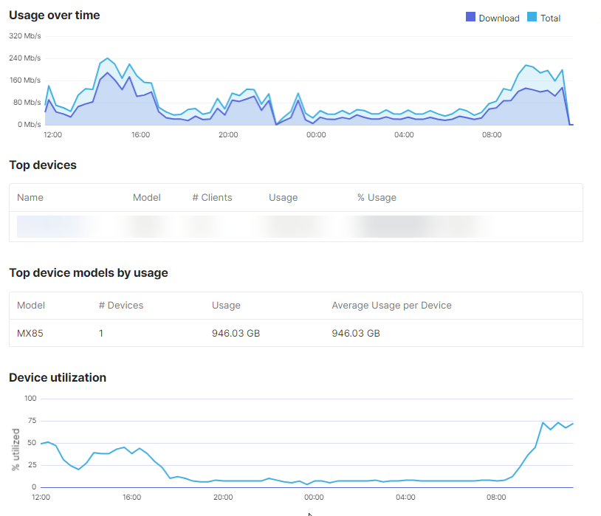
Task: Click the 00:00 axis label on usage chart
Action: pyautogui.click(x=315, y=135)
